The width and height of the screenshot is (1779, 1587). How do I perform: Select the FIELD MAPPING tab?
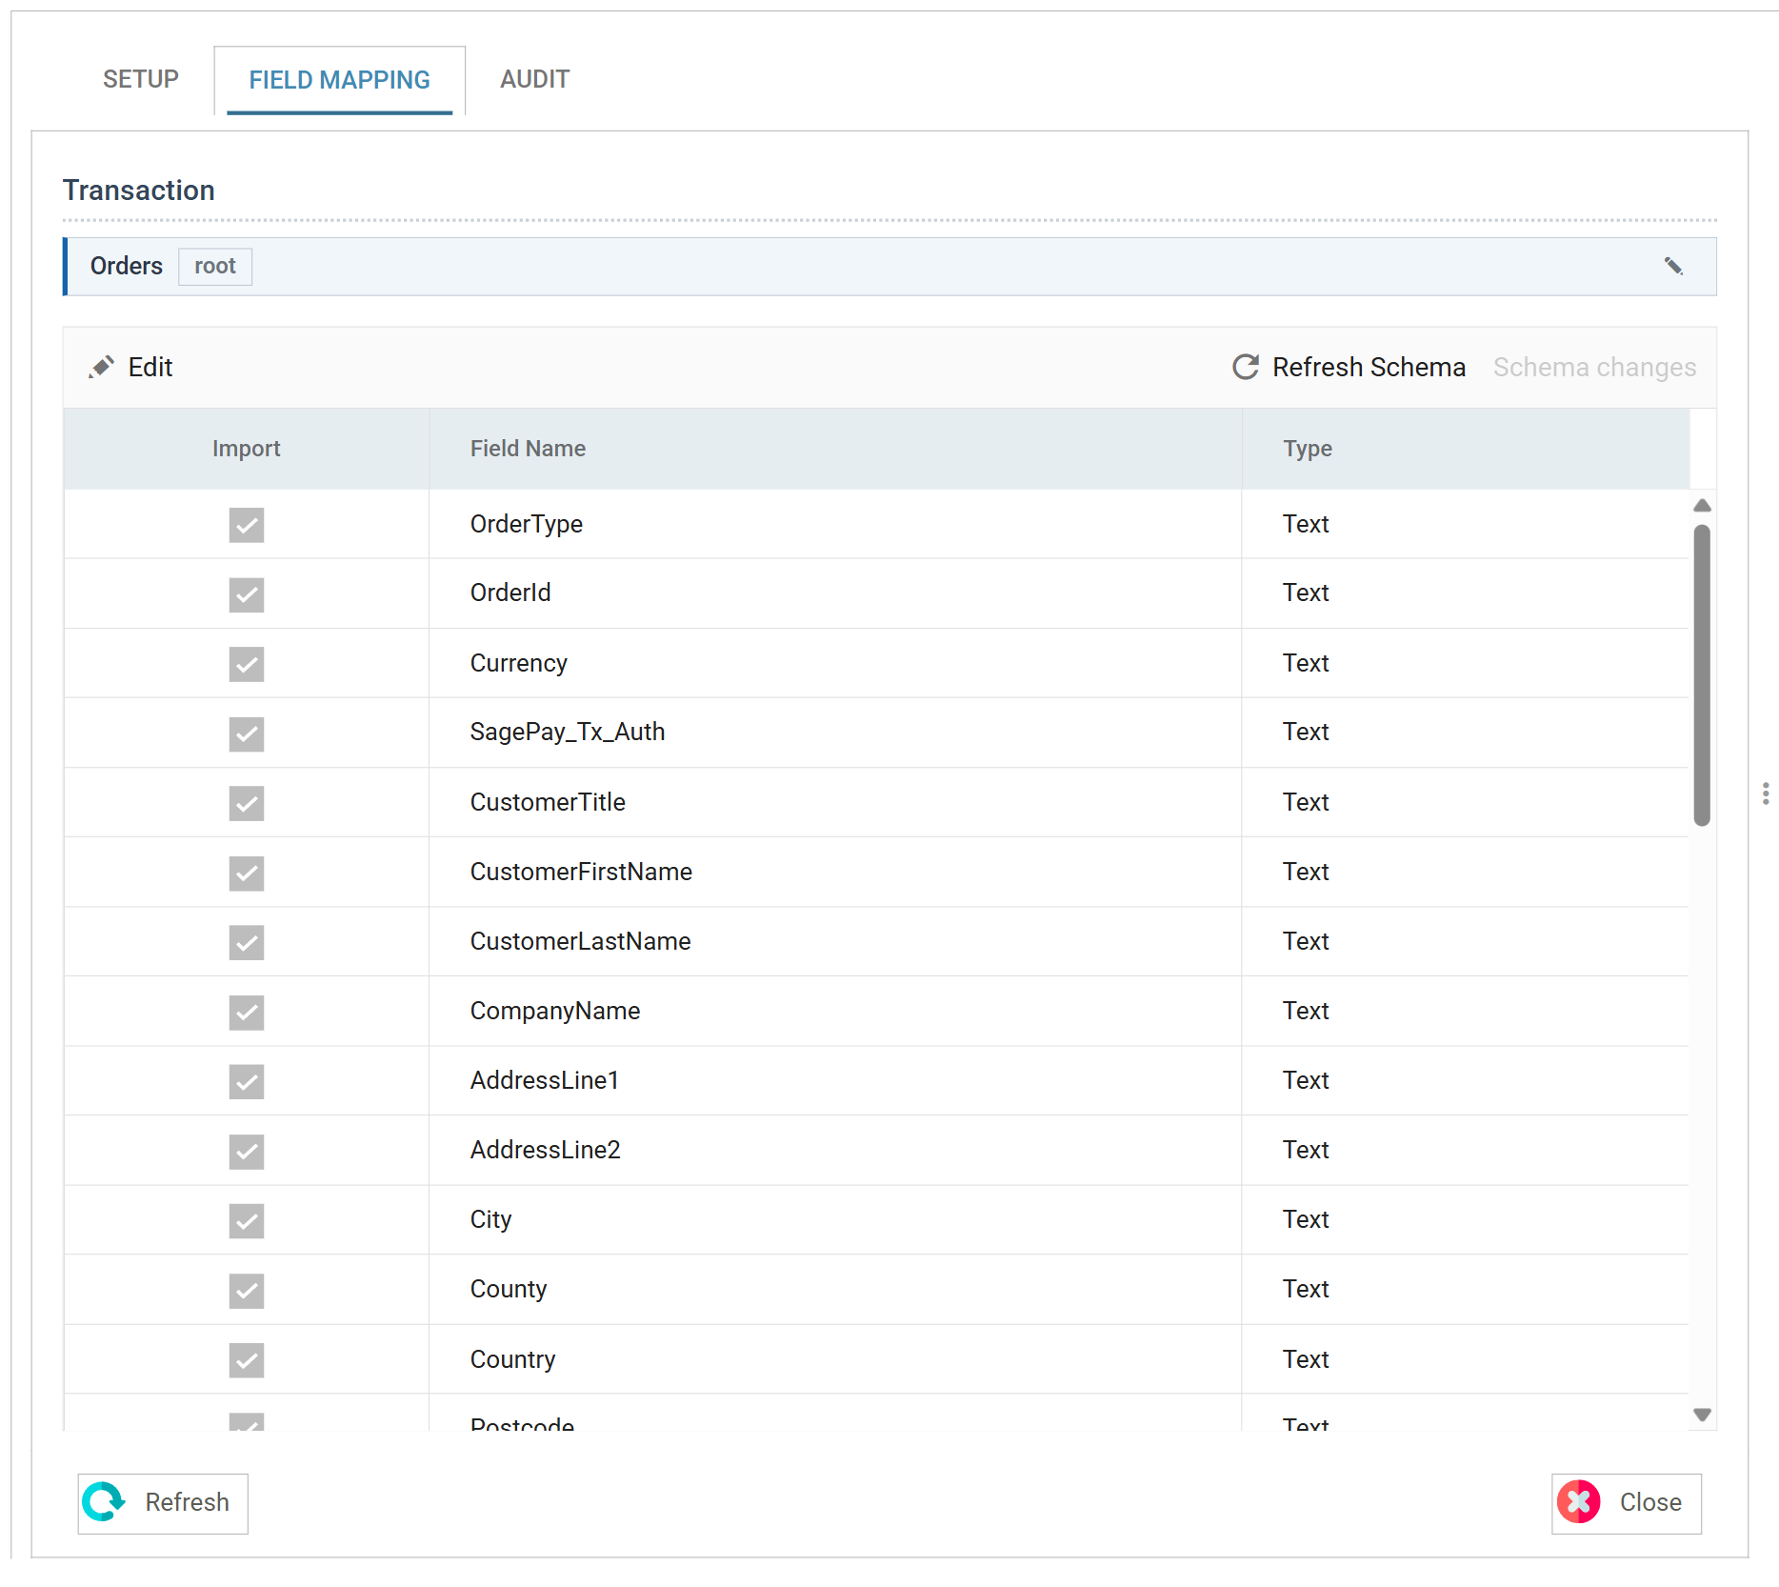click(x=340, y=80)
